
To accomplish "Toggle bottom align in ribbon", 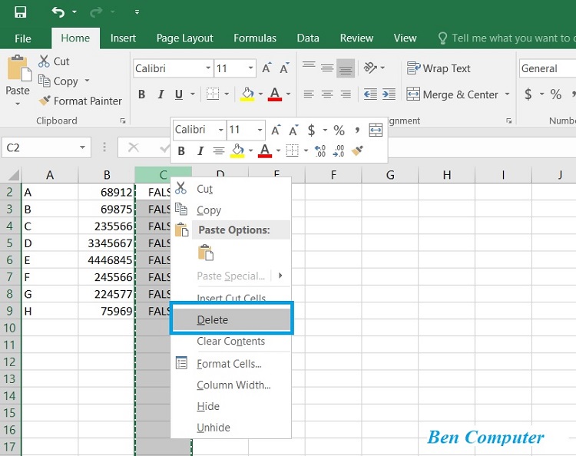I will pos(346,68).
